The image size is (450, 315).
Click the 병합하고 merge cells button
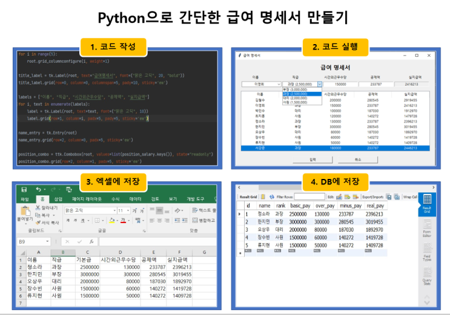pyautogui.click(x=203, y=221)
